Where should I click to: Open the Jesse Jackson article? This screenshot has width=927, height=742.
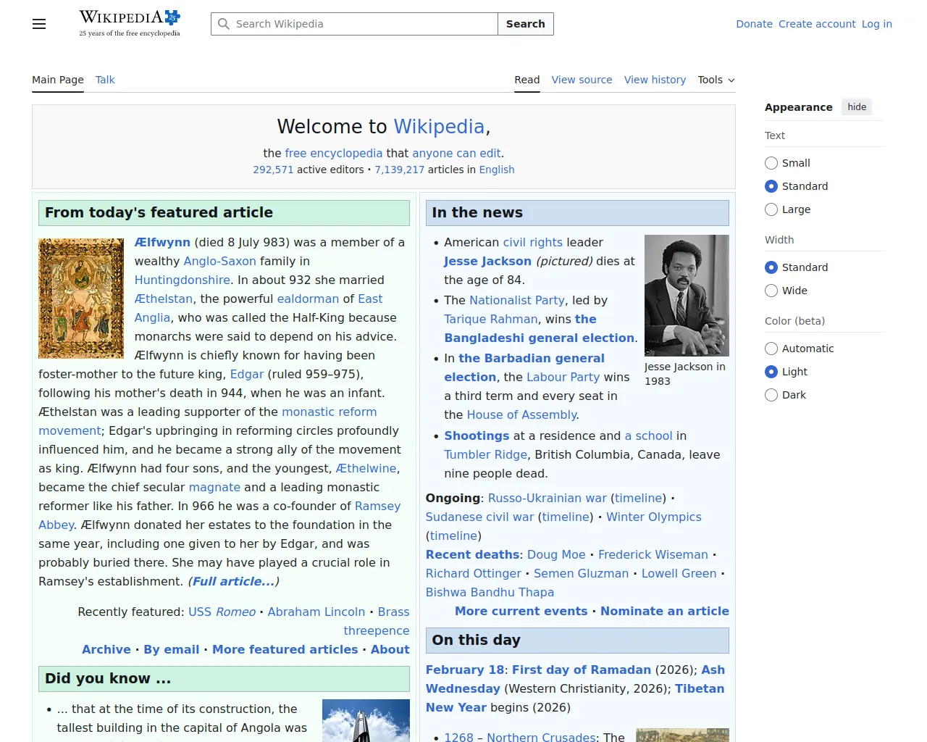tap(487, 261)
